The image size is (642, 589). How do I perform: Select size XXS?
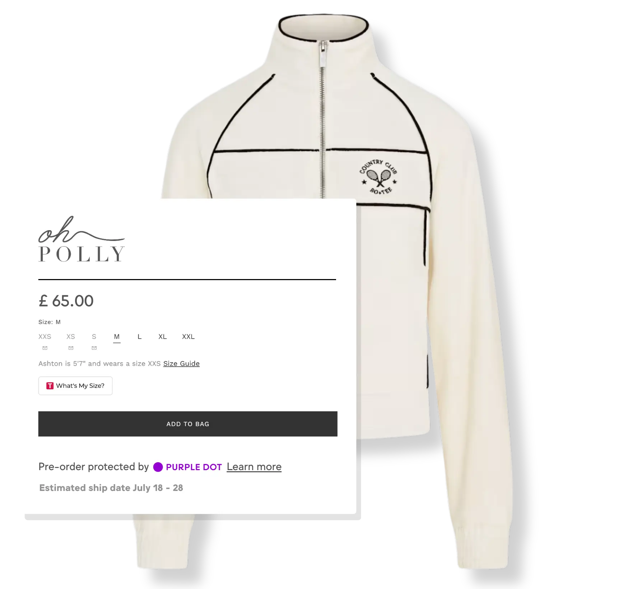pos(45,337)
